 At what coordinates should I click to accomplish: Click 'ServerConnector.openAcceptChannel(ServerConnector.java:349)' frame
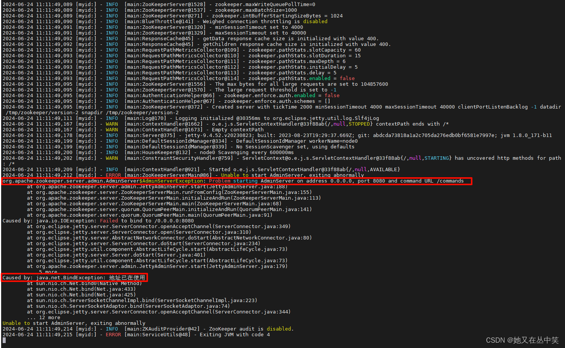pyautogui.click(x=159, y=227)
